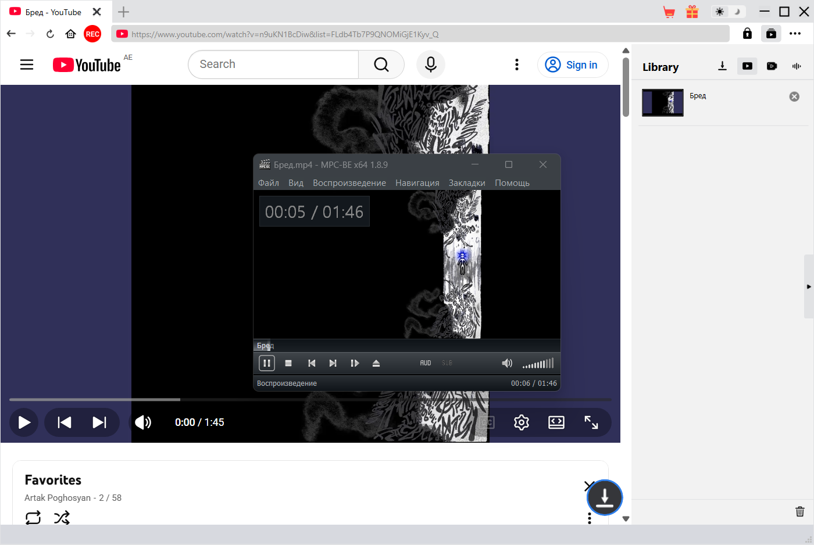The image size is (814, 545).
Task: Start screen recording with REC button
Action: click(x=92, y=34)
